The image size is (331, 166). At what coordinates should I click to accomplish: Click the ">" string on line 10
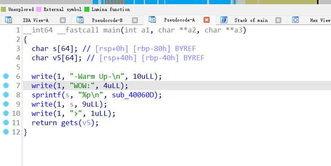(x=76, y=113)
